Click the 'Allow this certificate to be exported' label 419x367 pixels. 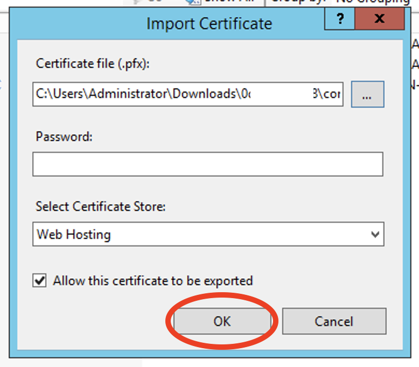coord(152,281)
